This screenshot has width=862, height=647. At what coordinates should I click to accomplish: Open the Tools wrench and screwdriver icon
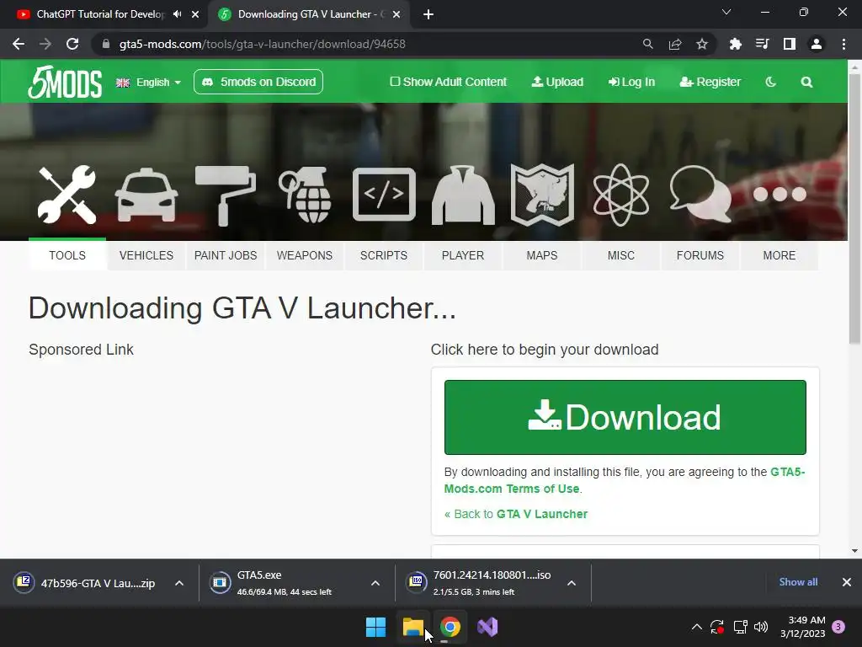click(x=67, y=195)
